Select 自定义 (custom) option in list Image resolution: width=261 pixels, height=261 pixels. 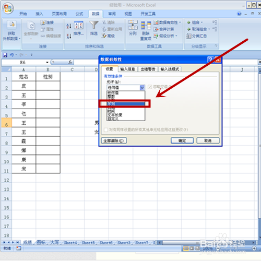(126, 118)
